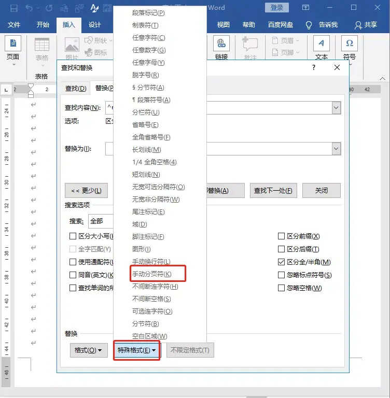Open the Link (链接) ribbon icon

[x=221, y=44]
